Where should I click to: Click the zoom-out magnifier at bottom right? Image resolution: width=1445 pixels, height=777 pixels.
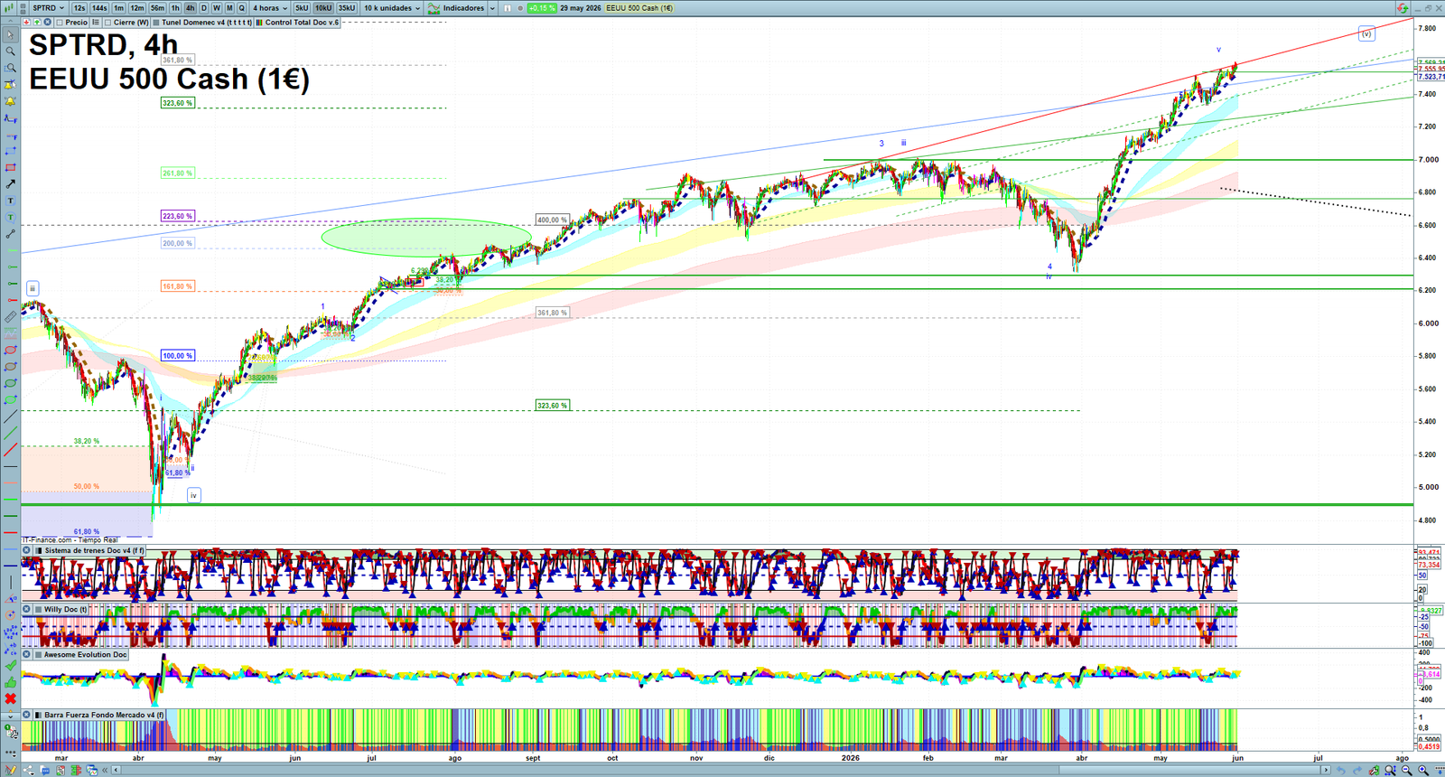(1406, 770)
